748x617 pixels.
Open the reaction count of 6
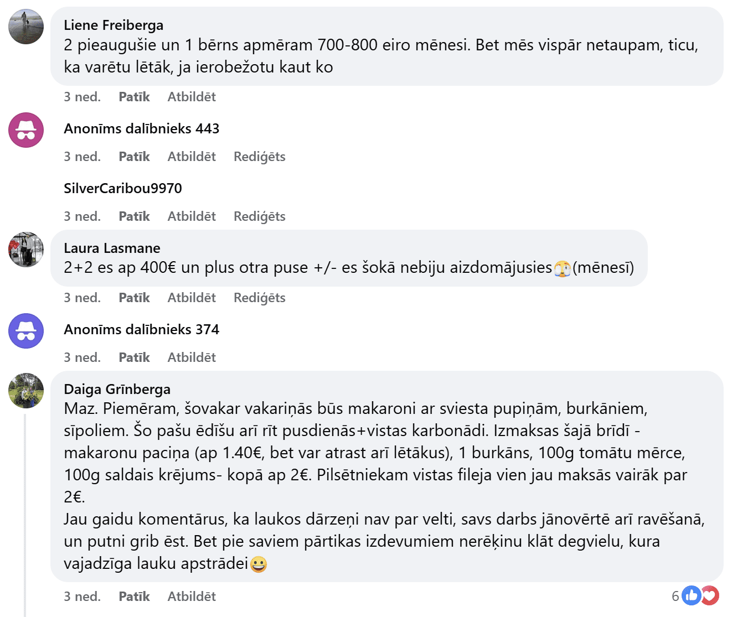pyautogui.click(x=675, y=597)
